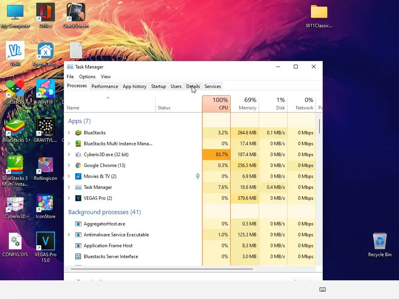This screenshot has width=399, height=299.
Task: Select the CONFIG.SYS file on desktop
Action: pyautogui.click(x=15, y=244)
